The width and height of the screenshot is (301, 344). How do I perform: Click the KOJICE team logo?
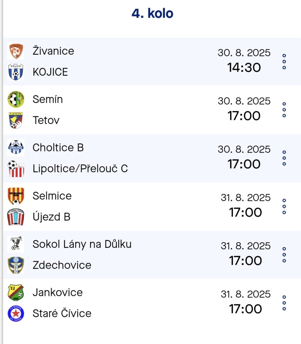16,72
